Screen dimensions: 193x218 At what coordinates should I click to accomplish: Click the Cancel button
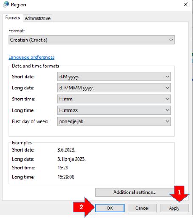(142, 208)
